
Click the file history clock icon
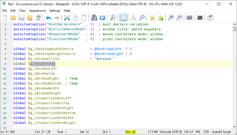coord(38,18)
